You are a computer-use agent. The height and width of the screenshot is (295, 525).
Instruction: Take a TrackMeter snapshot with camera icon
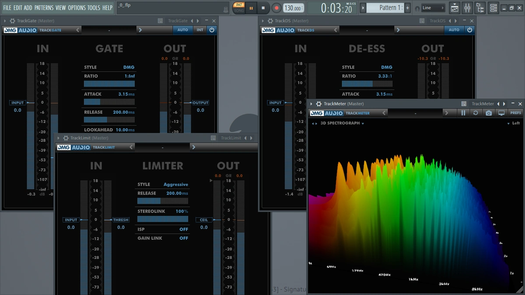point(489,113)
